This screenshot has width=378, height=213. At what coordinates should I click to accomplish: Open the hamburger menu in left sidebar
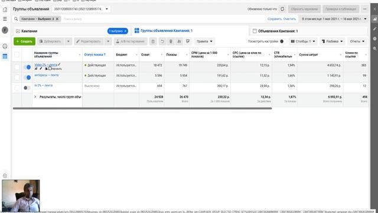[x=5, y=19]
